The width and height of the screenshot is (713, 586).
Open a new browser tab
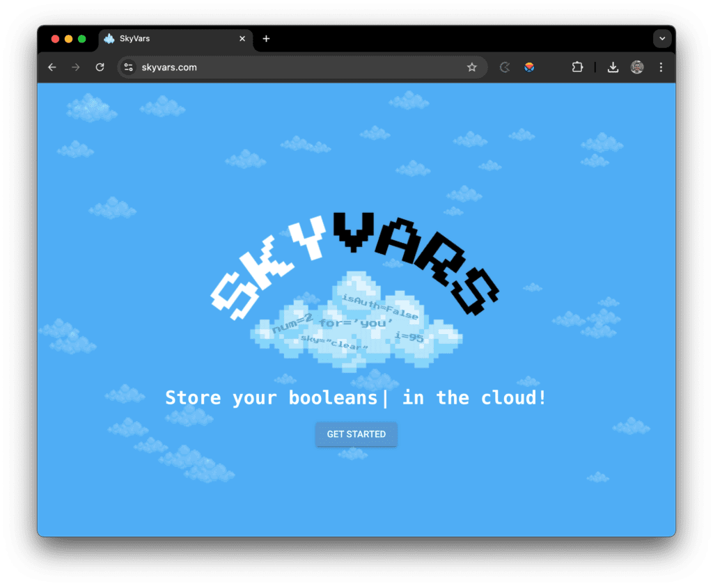[266, 39]
